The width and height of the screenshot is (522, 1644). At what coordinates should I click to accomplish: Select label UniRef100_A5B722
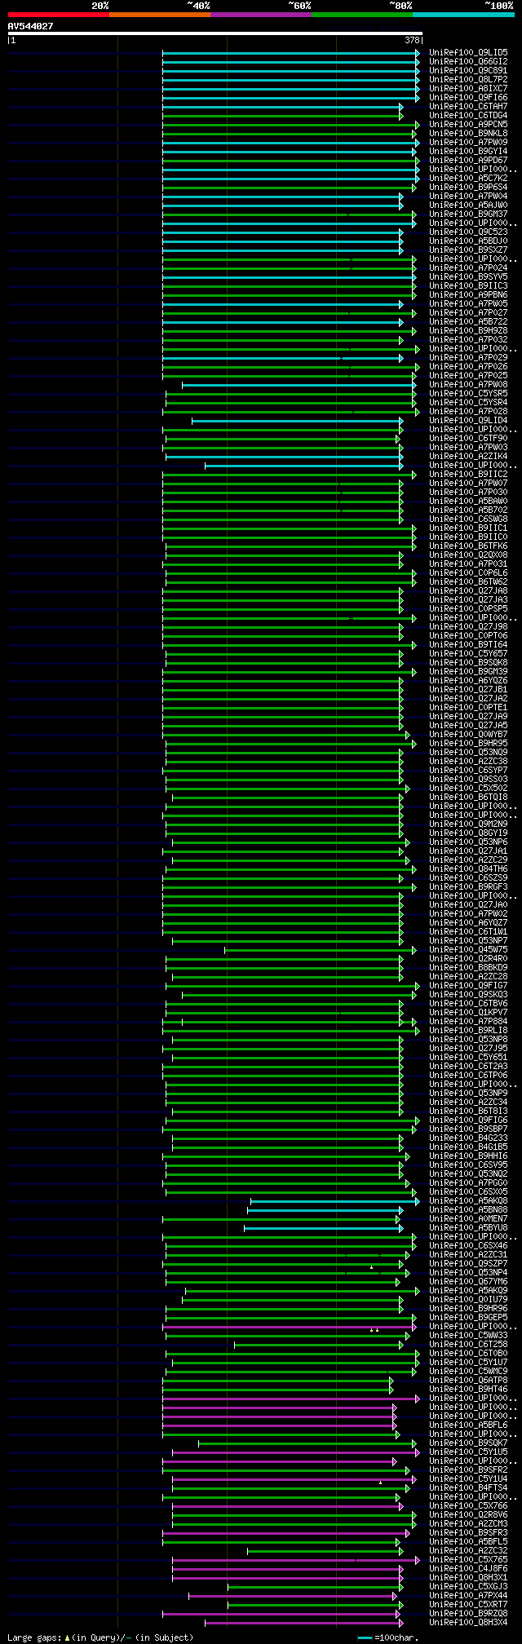pyautogui.click(x=468, y=322)
